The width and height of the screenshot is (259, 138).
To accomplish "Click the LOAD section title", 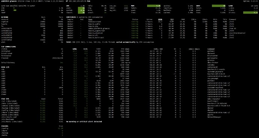I will click(231, 6).
